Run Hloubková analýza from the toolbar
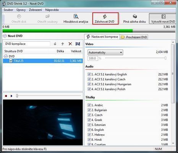Image resolution: width=178 pixels, height=153 pixels. pyautogui.click(x=76, y=19)
